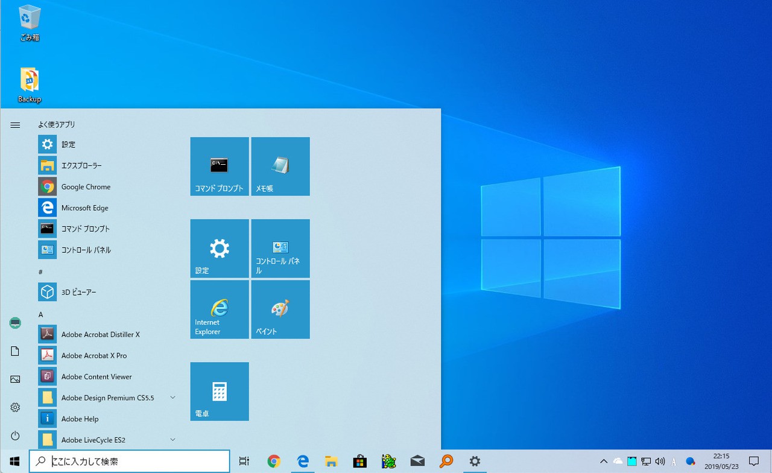Open the Internet Explorer tile
The width and height of the screenshot is (772, 473).
click(x=220, y=309)
